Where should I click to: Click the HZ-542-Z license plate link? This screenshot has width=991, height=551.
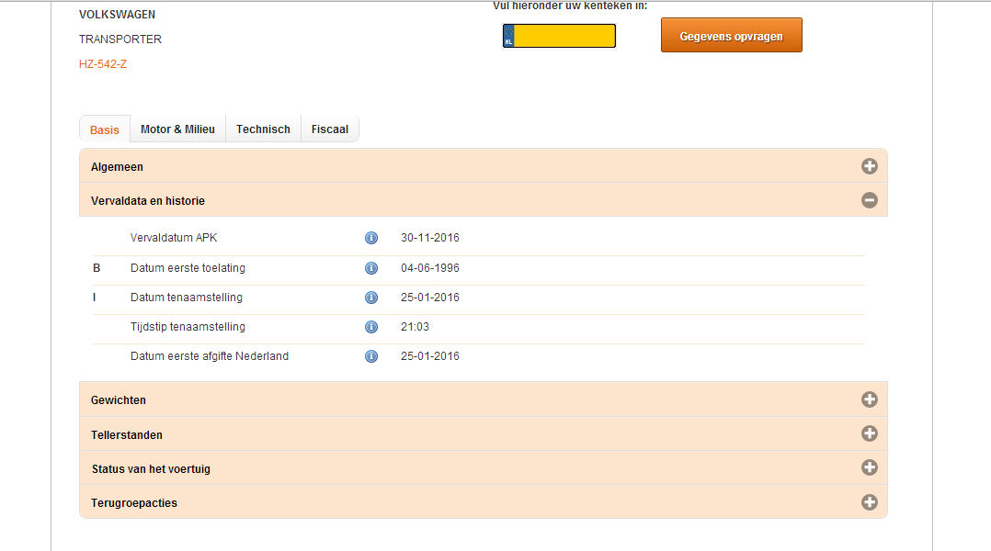pyautogui.click(x=103, y=64)
